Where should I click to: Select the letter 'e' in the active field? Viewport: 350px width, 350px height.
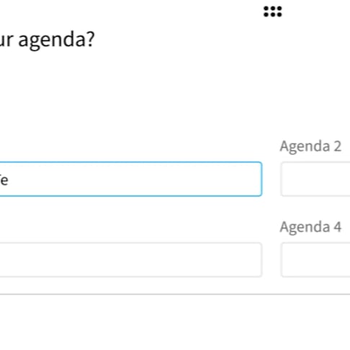point(4,181)
